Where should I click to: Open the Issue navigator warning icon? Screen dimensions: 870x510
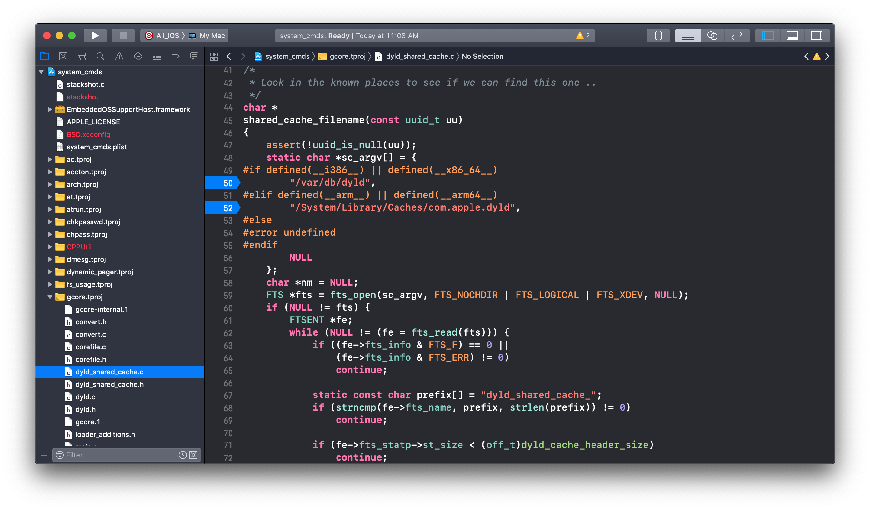119,56
